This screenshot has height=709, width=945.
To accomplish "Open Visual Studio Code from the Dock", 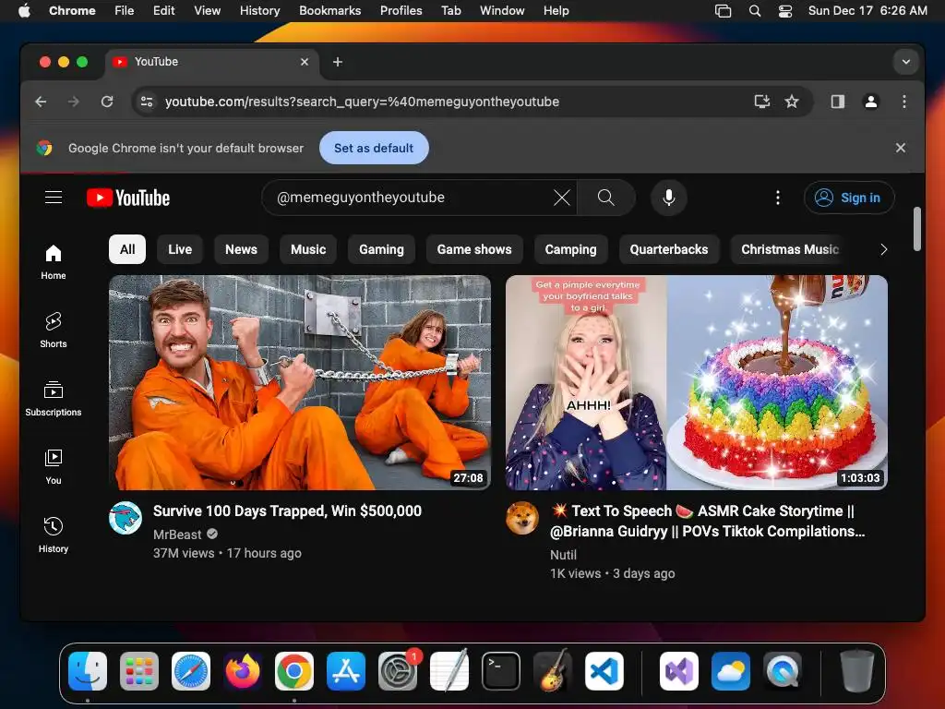I will pos(604,671).
